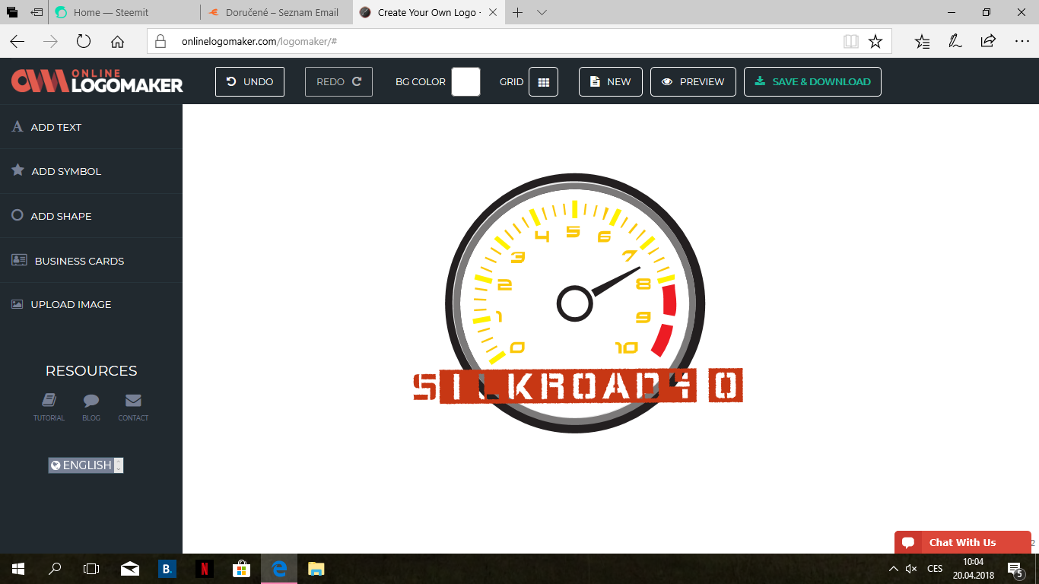
Task: Toggle the grid display button
Action: tap(543, 82)
